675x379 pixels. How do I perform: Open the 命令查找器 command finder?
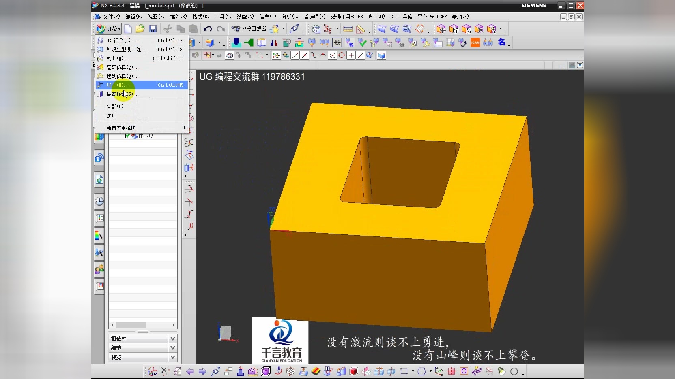[249, 29]
